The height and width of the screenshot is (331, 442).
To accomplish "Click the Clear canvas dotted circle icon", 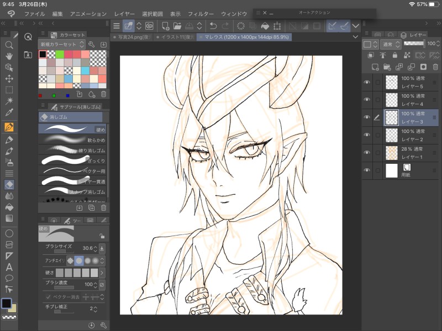I will 241,26.
